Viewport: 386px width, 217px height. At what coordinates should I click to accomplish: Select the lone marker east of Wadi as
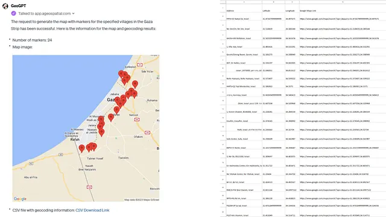tap(111, 118)
